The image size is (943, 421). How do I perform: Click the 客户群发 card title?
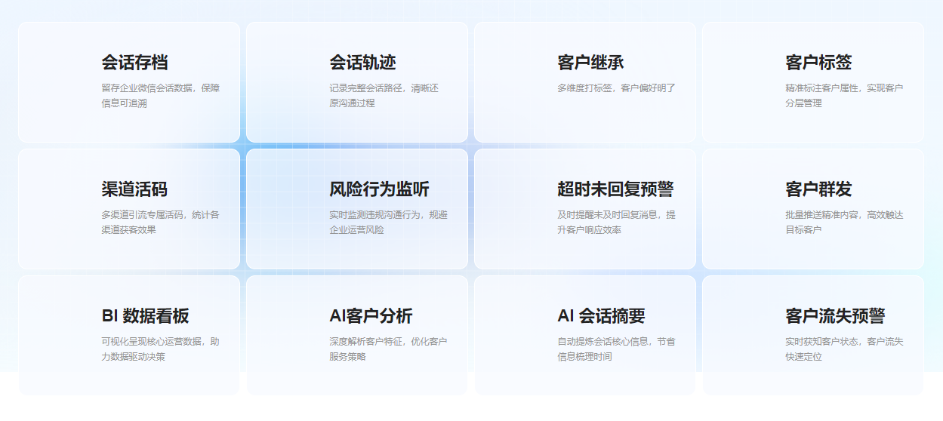click(818, 189)
